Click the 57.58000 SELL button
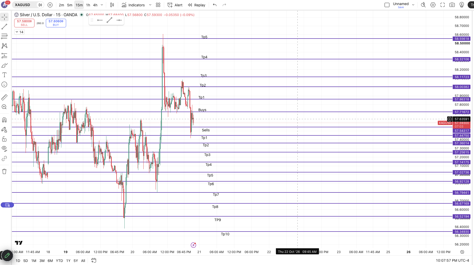The height and width of the screenshot is (265, 474). click(x=24, y=23)
